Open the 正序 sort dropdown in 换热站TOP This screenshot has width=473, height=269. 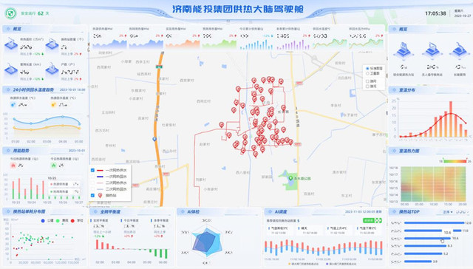tap(448, 212)
